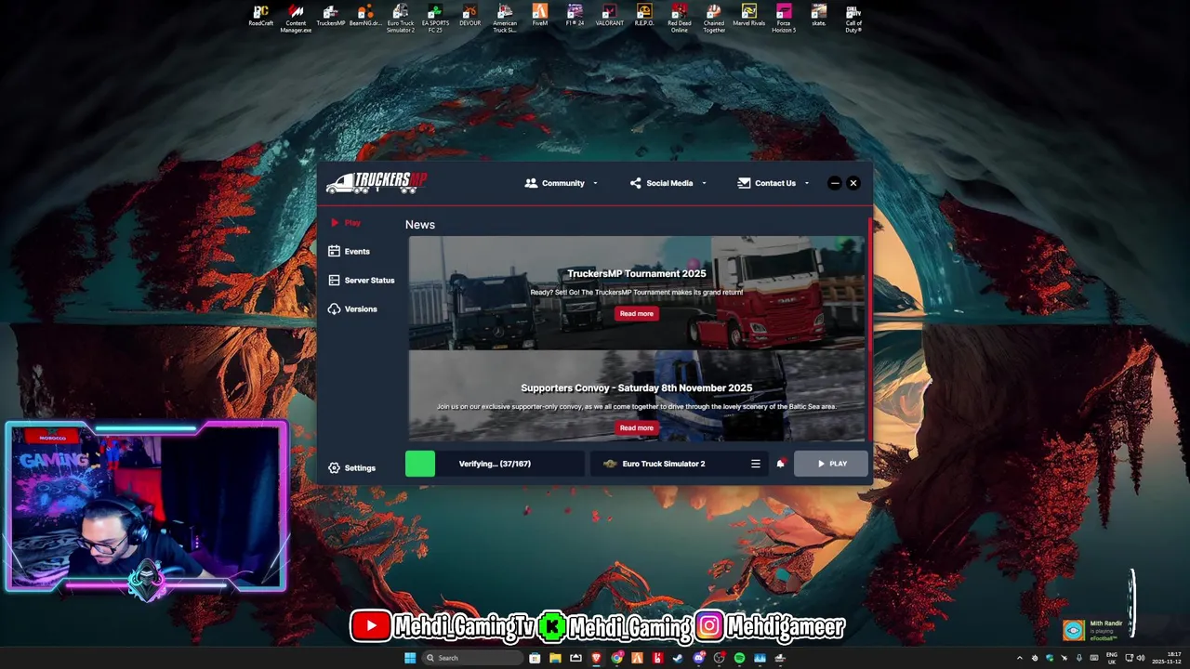Click the PLAY button

[831, 464]
